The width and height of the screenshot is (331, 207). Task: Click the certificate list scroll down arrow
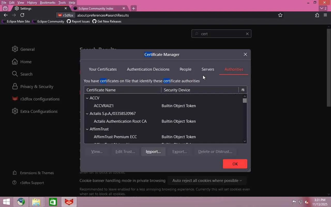(245, 141)
